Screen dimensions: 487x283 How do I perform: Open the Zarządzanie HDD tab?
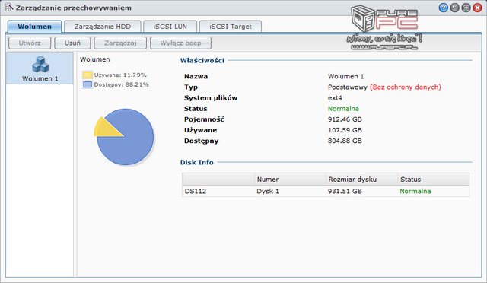point(103,27)
